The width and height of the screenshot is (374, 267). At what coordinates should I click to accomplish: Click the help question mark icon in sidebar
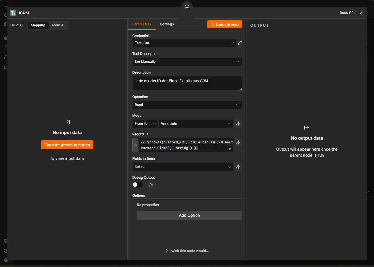point(6,251)
